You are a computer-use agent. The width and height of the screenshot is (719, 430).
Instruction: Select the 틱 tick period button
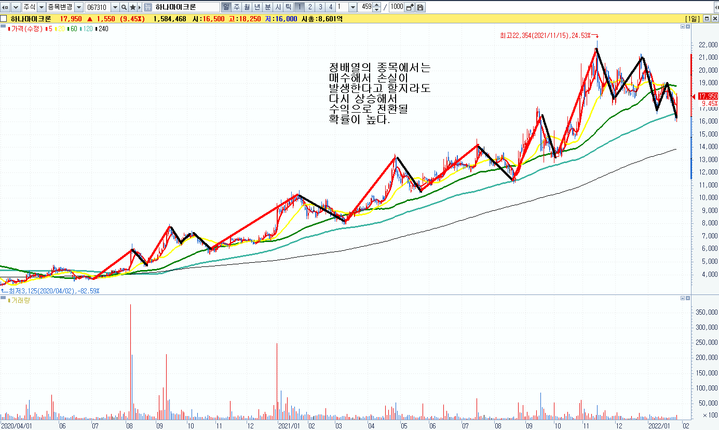pos(288,7)
